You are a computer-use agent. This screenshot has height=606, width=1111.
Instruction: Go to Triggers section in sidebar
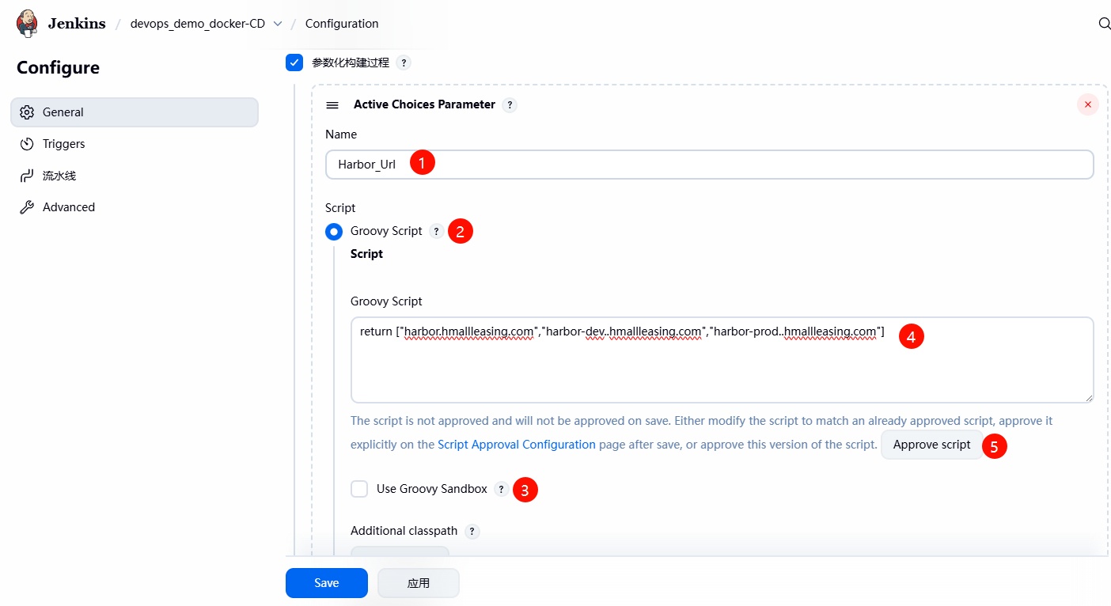tap(63, 144)
